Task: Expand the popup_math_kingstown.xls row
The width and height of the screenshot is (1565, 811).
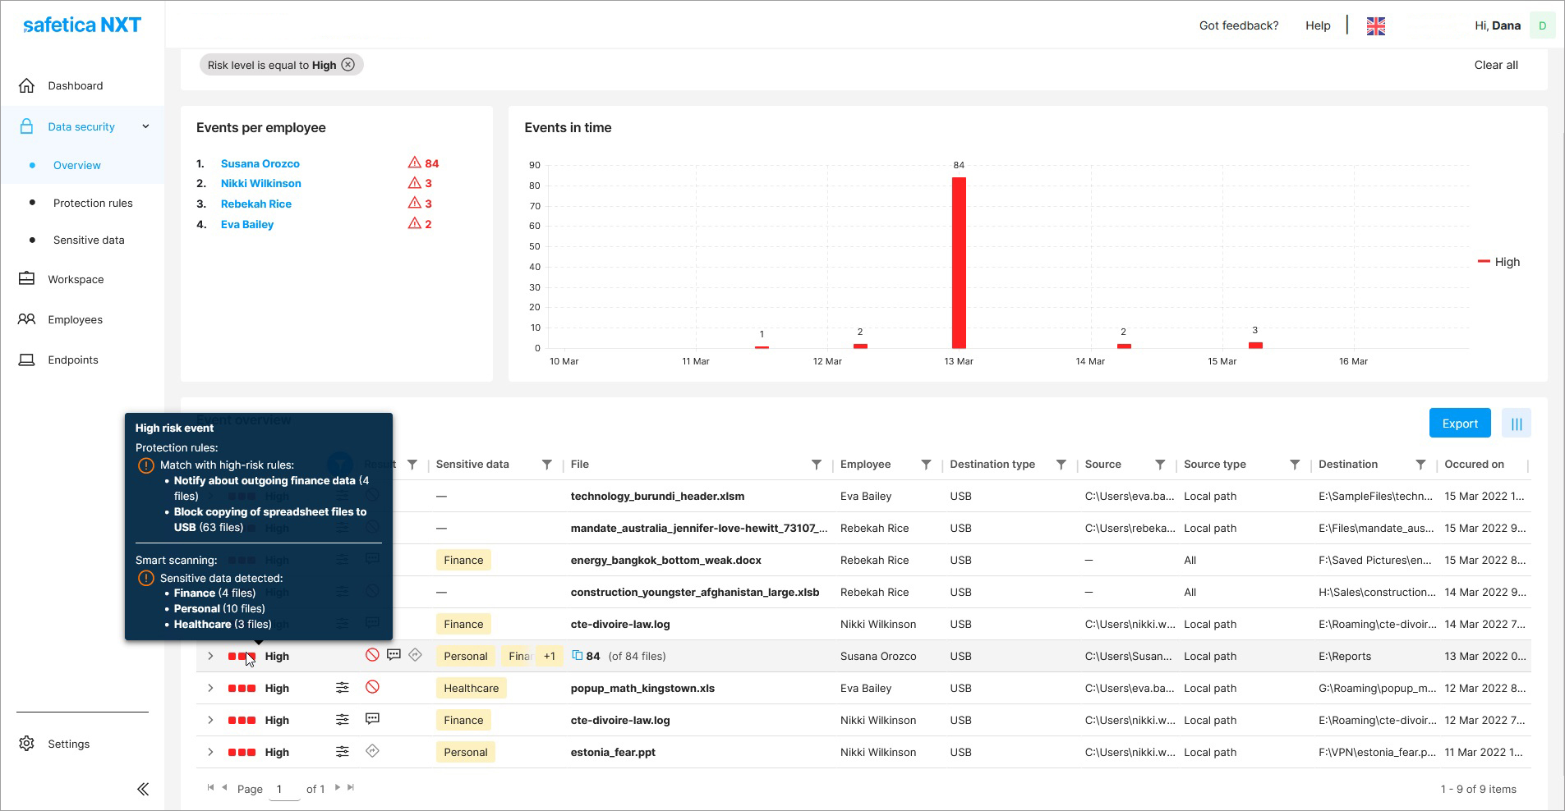Action: [x=210, y=688]
